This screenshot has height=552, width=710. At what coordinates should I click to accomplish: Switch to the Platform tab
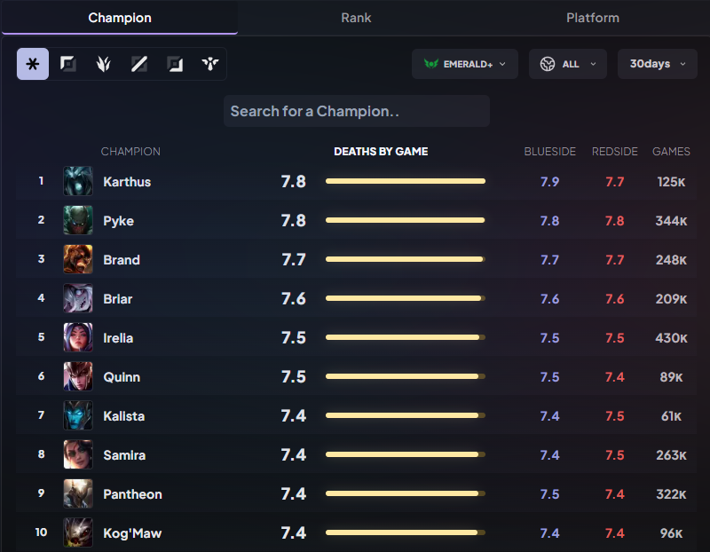(x=592, y=18)
